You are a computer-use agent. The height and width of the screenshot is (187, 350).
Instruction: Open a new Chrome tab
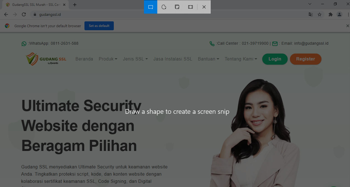coord(75,5)
